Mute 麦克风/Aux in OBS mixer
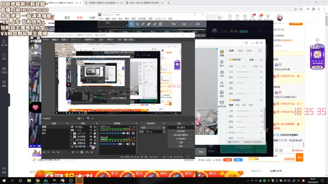Viewport: 328px width, 184px height. pyautogui.click(x=128, y=133)
